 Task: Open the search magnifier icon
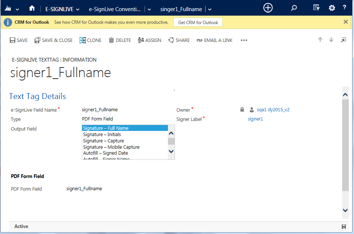click(x=294, y=8)
